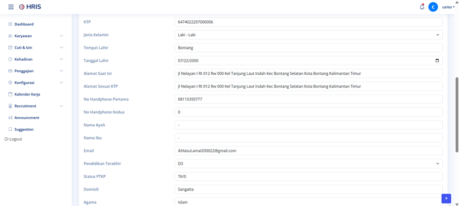
Task: Expand the Karyawan sidebar menu
Action: click(x=35, y=36)
